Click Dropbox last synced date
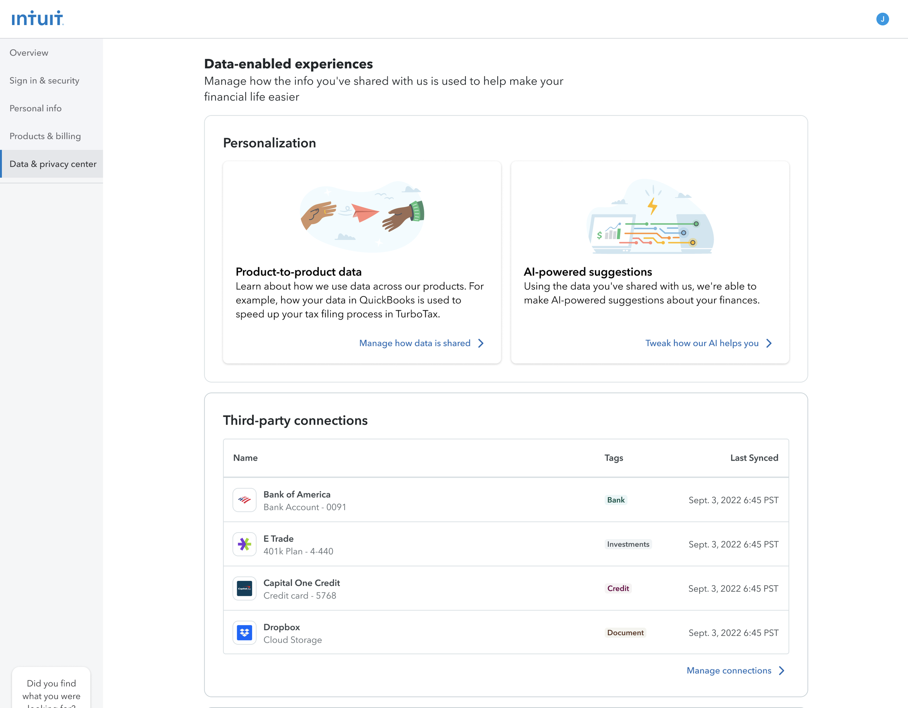 pyautogui.click(x=733, y=633)
